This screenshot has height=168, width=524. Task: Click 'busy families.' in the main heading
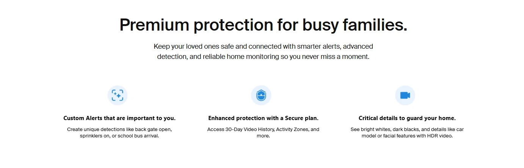coord(355,25)
